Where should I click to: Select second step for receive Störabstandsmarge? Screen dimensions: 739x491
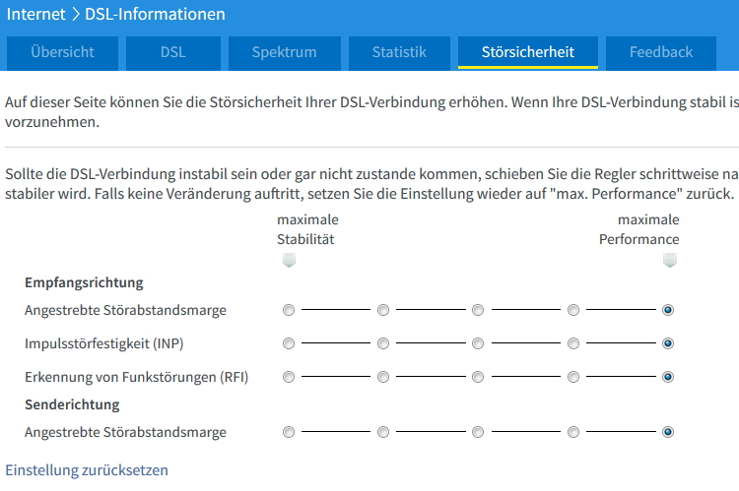(x=383, y=310)
